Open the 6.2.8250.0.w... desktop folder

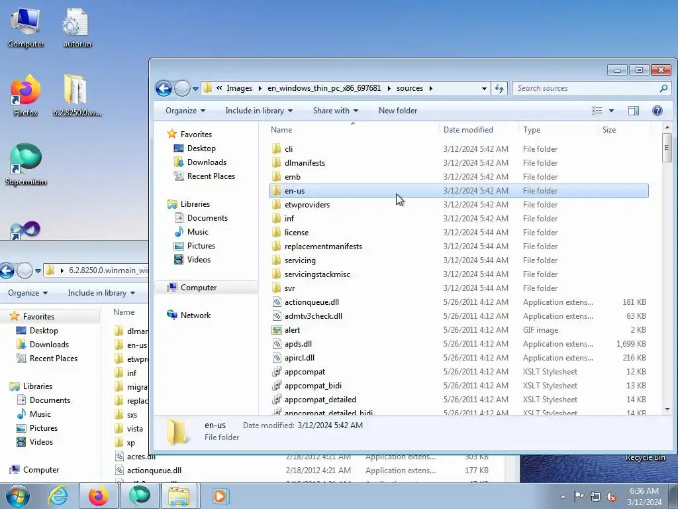77,95
